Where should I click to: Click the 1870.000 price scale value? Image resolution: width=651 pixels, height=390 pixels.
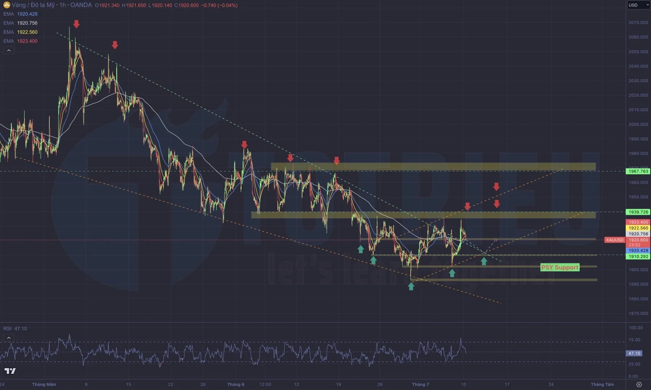click(638, 313)
